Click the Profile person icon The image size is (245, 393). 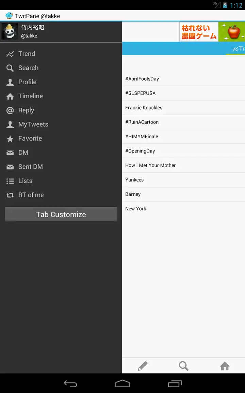click(10, 82)
